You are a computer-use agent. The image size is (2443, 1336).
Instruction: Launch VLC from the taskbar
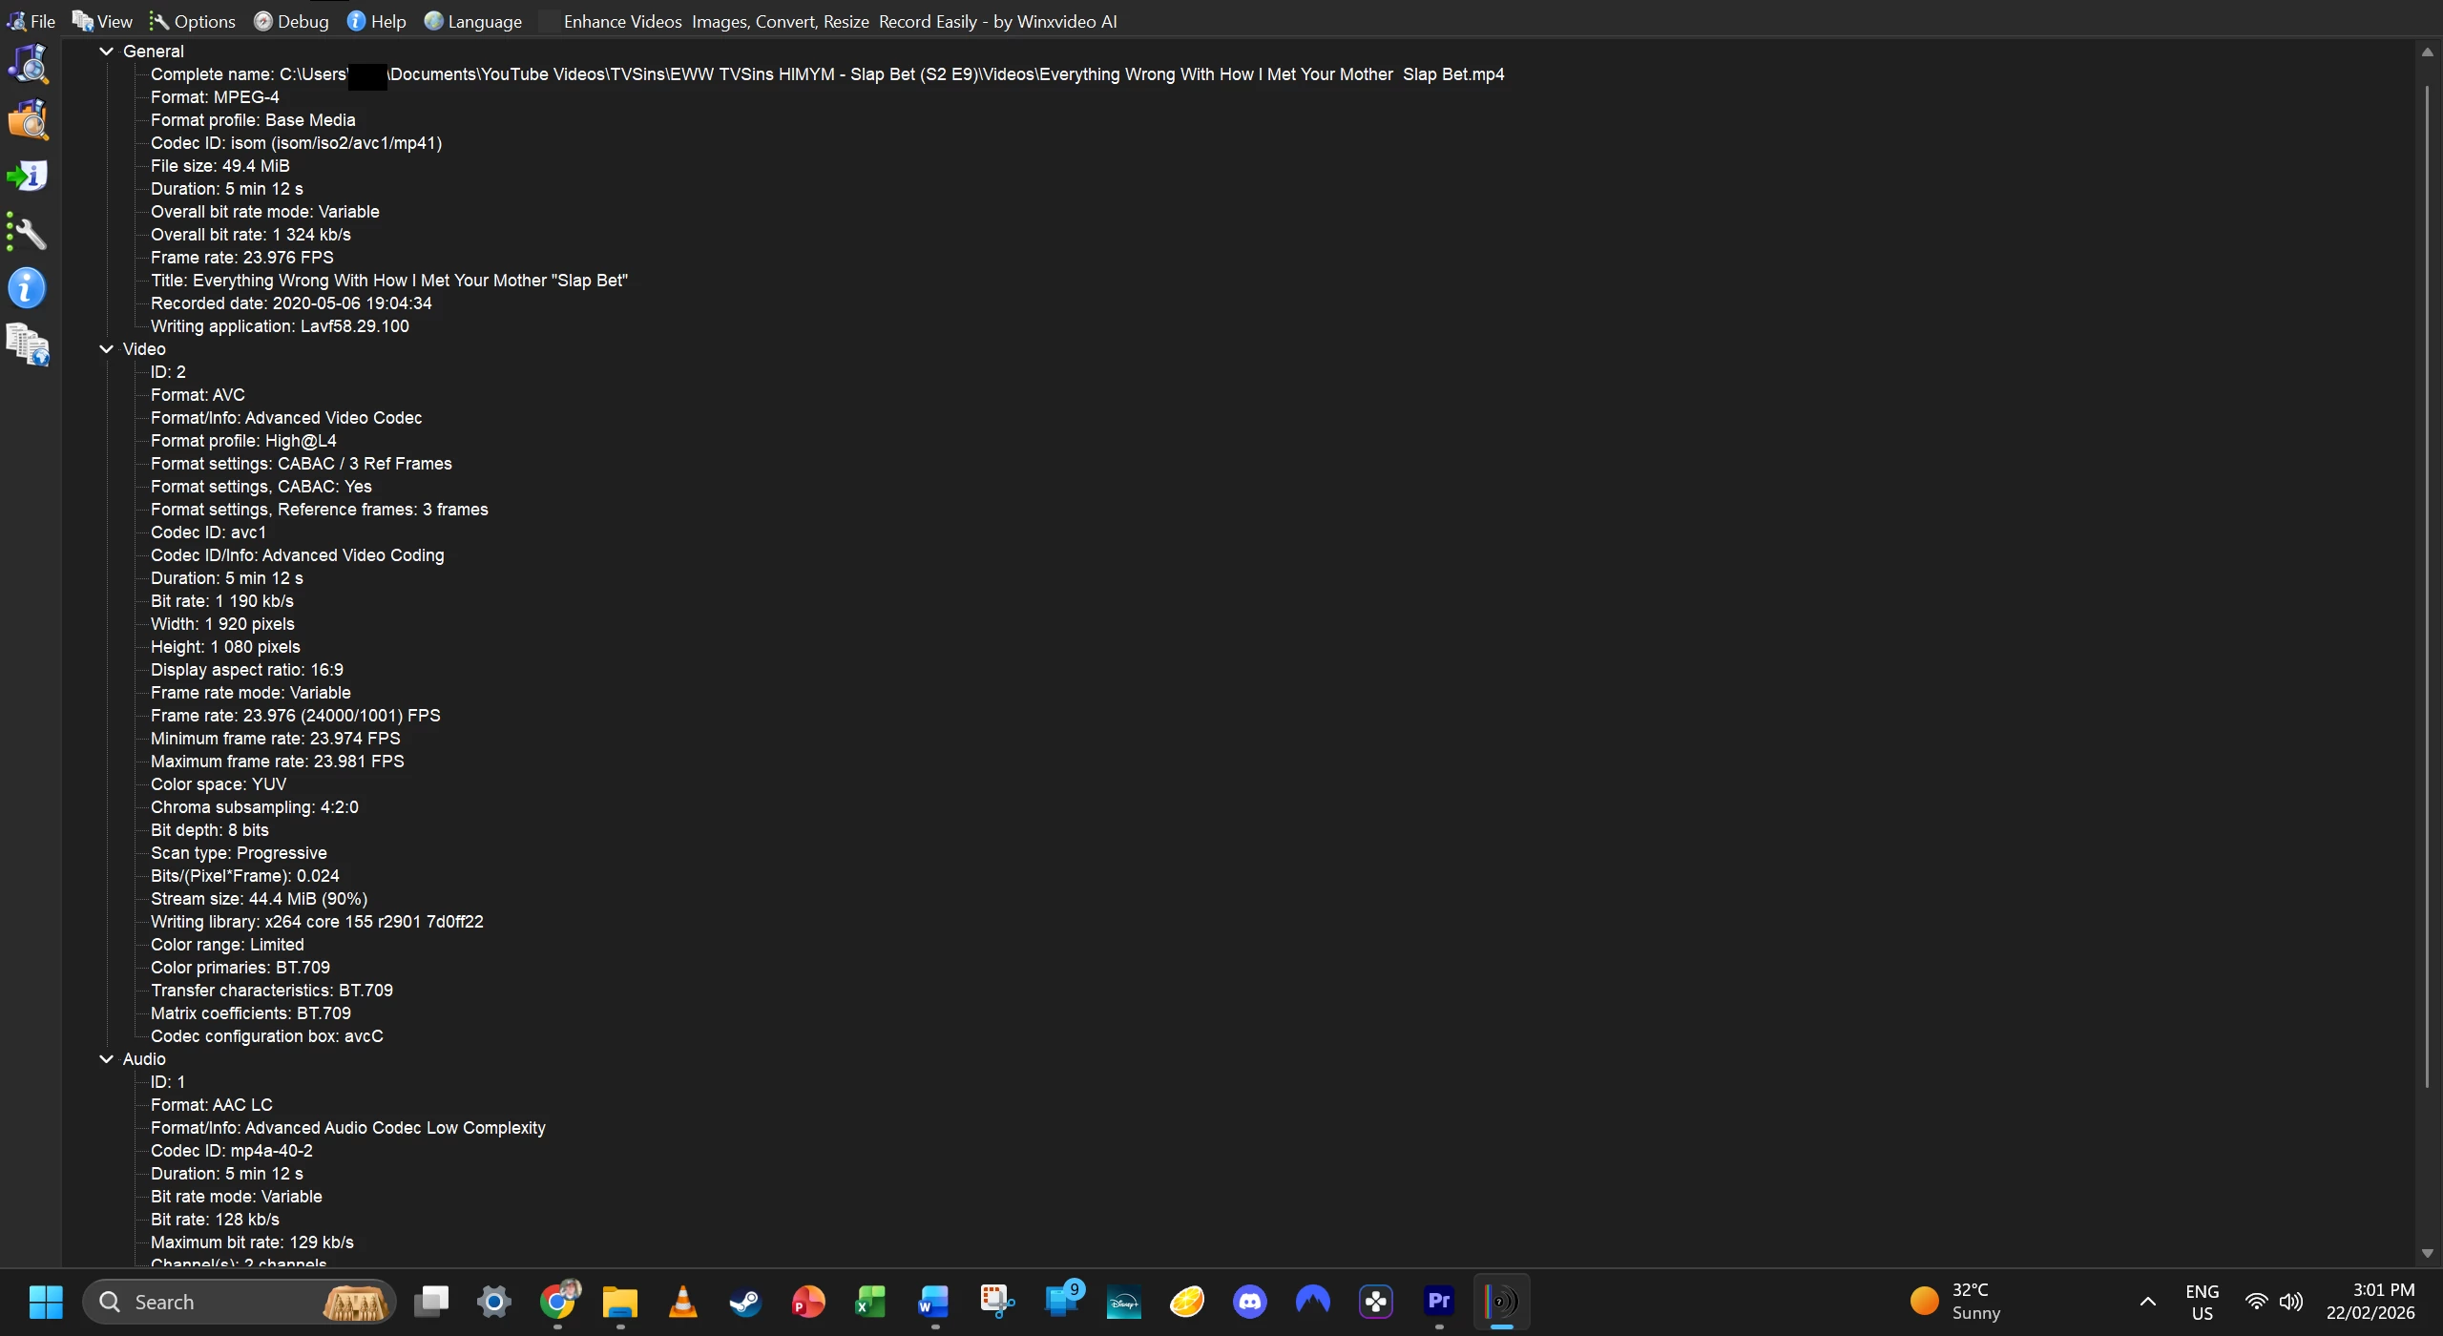(x=682, y=1301)
